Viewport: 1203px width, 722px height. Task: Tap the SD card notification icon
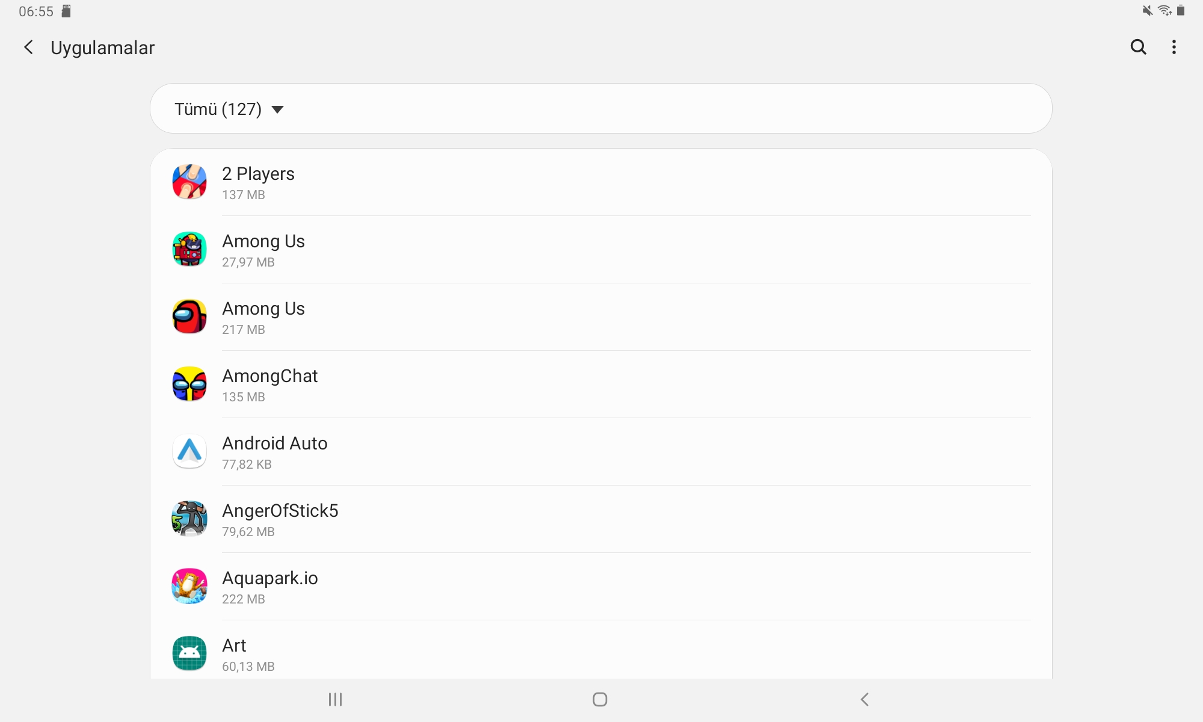coord(67,11)
